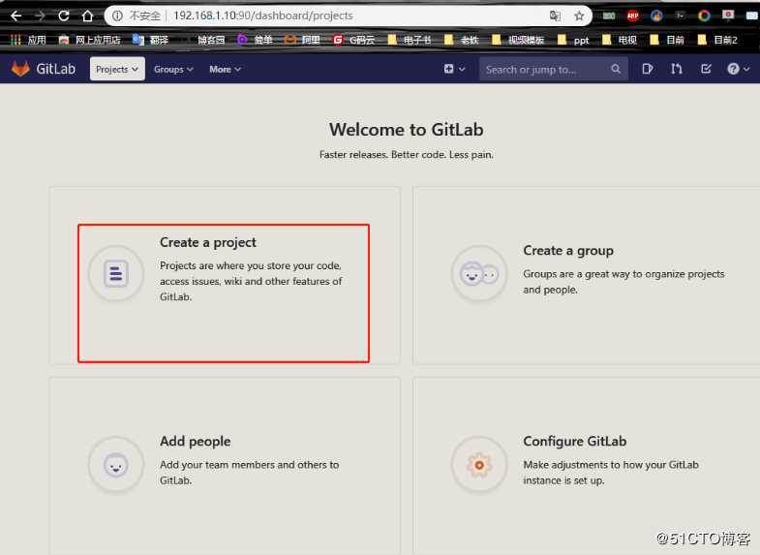Viewport: 760px width, 555px height.
Task: Open the ppt bookmark folder
Action: click(x=573, y=40)
